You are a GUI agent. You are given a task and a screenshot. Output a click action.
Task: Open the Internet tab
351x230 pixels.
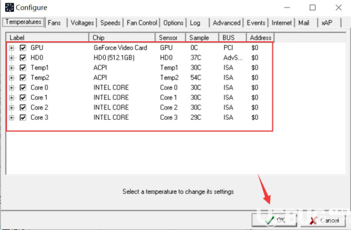coord(281,23)
